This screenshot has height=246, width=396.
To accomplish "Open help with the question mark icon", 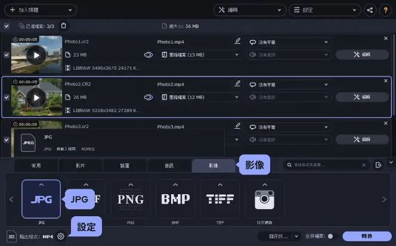I will (x=385, y=10).
